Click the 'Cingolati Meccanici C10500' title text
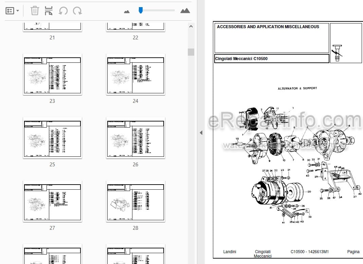Screen dimensions: 363x264 [241, 59]
